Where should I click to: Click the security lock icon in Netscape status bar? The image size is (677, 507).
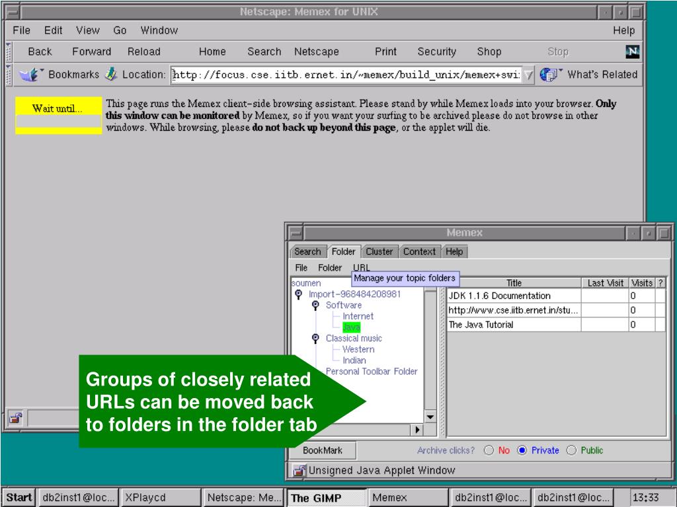click(16, 418)
